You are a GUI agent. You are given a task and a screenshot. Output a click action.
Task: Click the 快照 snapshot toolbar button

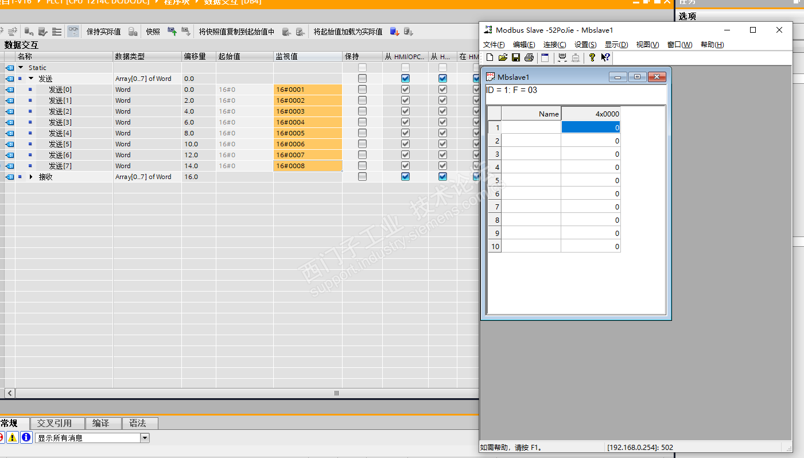pyautogui.click(x=153, y=32)
